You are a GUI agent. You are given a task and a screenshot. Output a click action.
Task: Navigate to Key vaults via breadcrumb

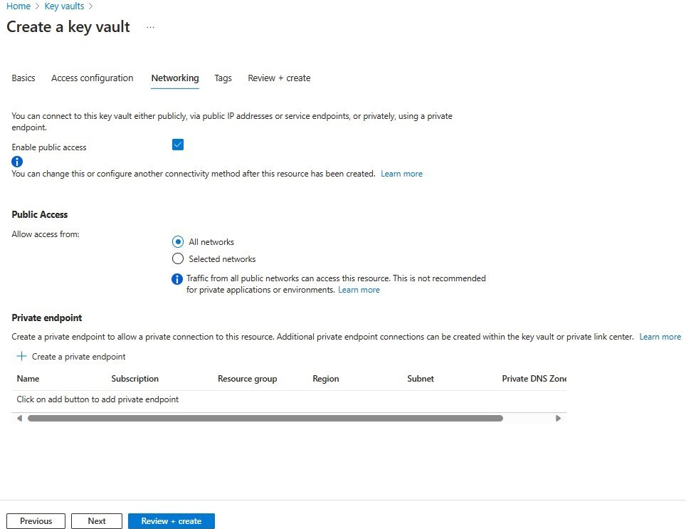(x=64, y=6)
